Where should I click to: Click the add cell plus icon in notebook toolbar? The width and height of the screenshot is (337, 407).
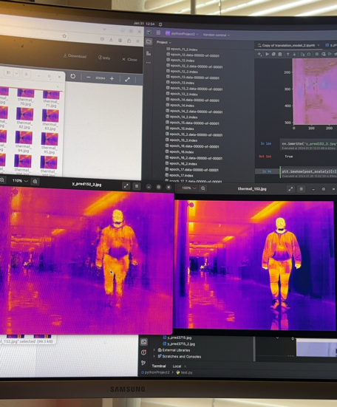click(259, 54)
